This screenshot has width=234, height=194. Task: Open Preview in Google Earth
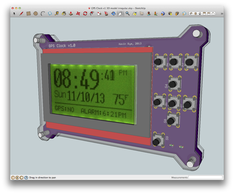163,14
